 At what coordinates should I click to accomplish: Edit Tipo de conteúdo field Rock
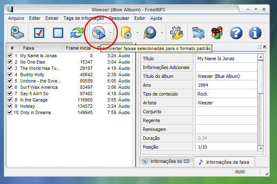226,94
